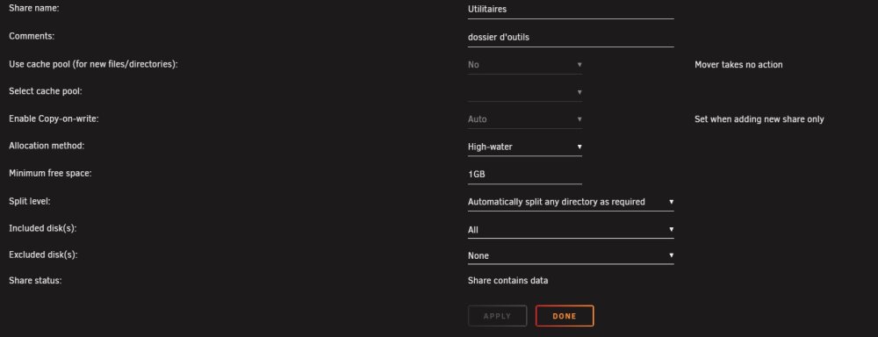This screenshot has width=878, height=337.
Task: Click the orange DONE button
Action: [565, 316]
